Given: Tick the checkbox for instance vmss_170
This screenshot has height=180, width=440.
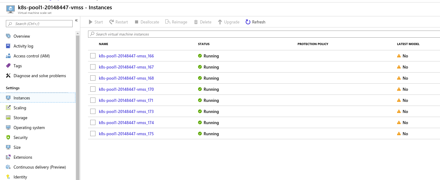Looking at the screenshot, I should pyautogui.click(x=93, y=89).
